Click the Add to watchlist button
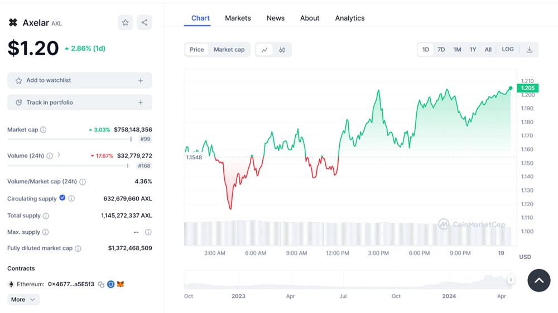This screenshot has width=558, height=313. click(x=80, y=80)
